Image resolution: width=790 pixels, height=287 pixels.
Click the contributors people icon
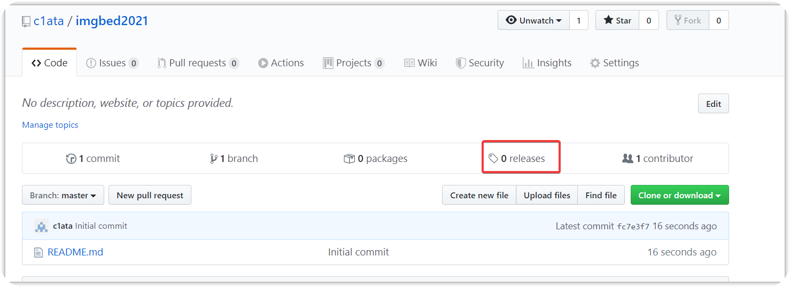point(628,159)
